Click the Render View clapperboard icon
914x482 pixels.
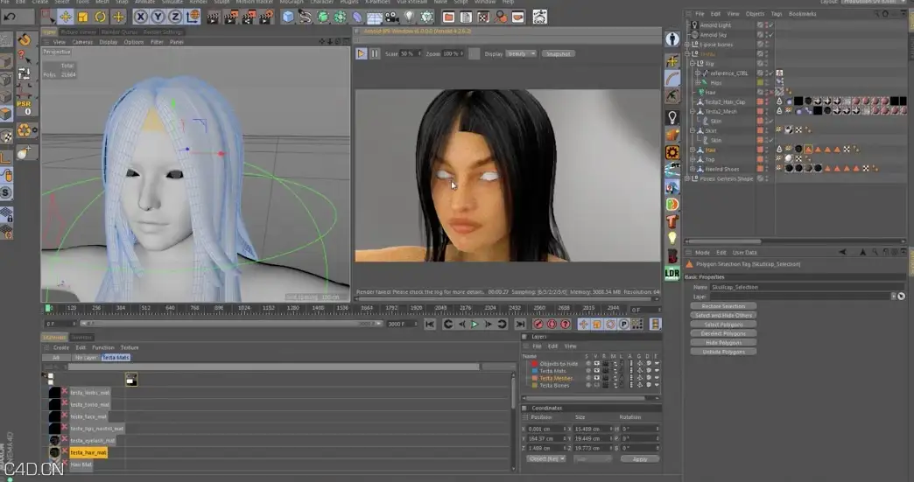pos(214,17)
